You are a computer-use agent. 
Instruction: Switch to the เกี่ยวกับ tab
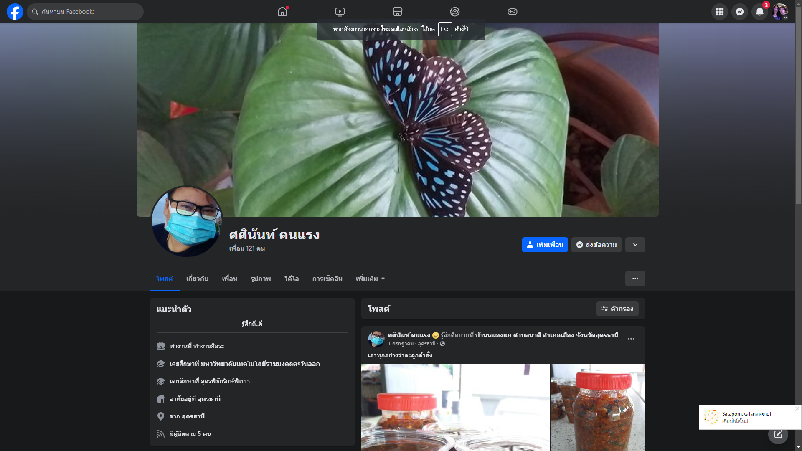point(197,279)
